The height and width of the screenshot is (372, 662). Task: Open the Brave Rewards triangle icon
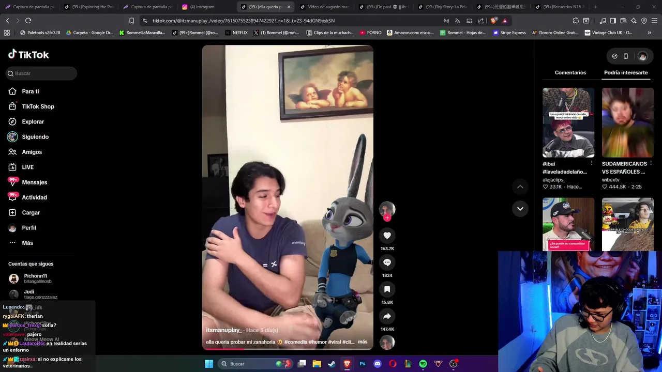click(505, 21)
